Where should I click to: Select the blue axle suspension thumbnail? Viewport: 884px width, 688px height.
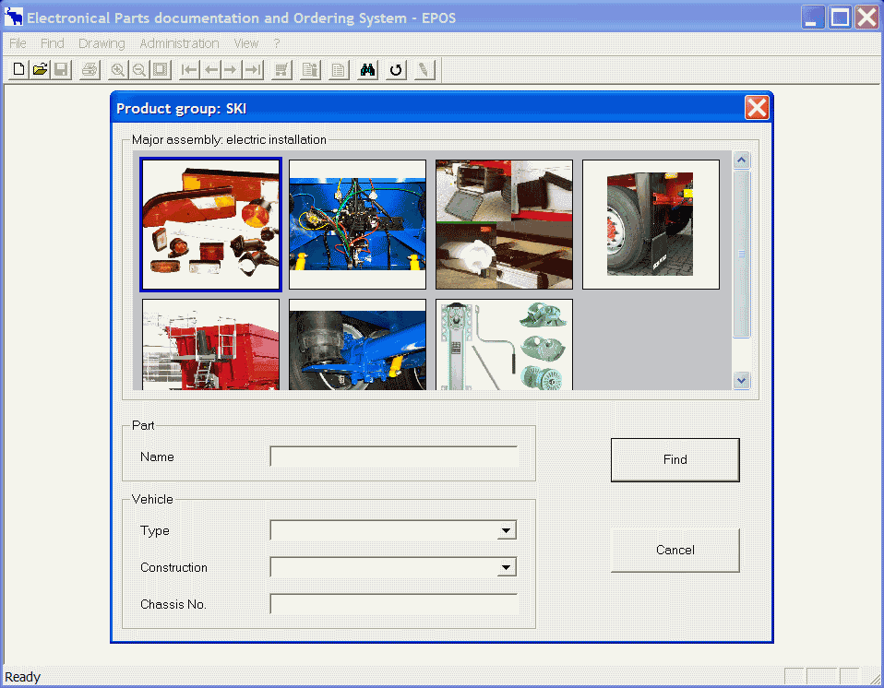tap(357, 344)
